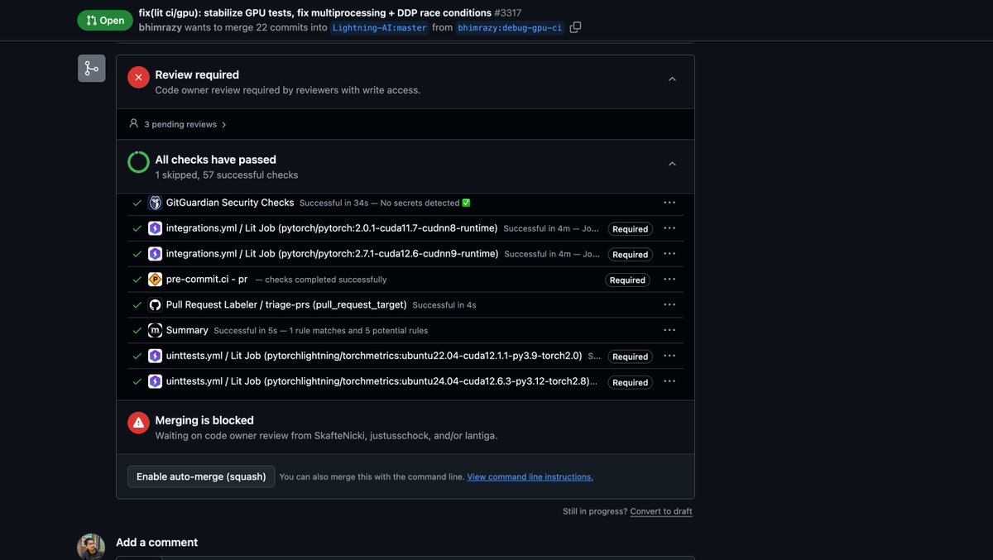Click green checkmark on GitGuardian Security Checks row
This screenshot has height=560, width=993.
point(137,203)
